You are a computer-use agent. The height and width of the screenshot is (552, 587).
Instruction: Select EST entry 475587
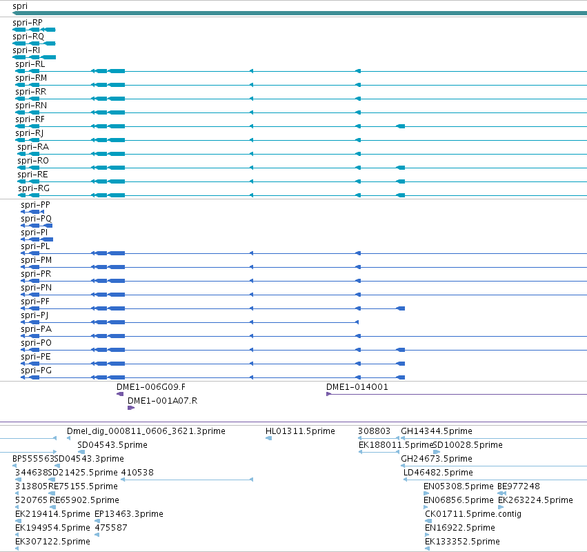coord(111,528)
